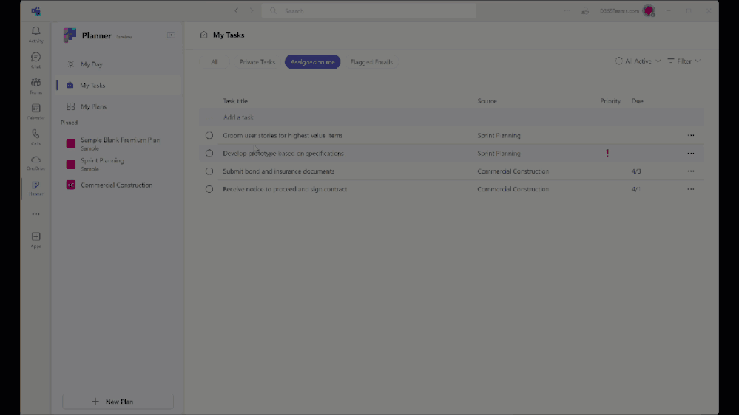Click the people icon beside the account name

click(x=585, y=11)
